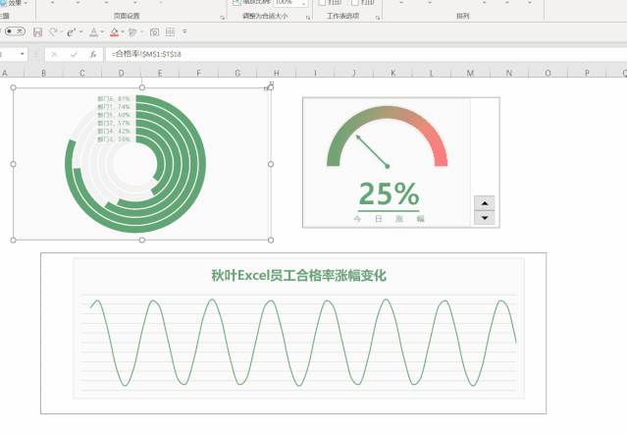Click the 今日涨幅 caption

(389, 218)
